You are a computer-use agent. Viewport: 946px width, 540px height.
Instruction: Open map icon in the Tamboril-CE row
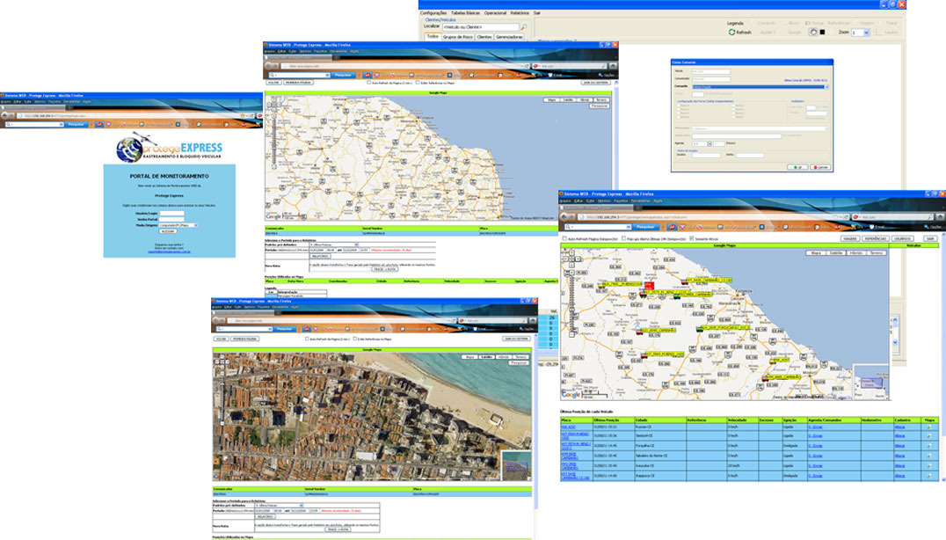point(929,435)
